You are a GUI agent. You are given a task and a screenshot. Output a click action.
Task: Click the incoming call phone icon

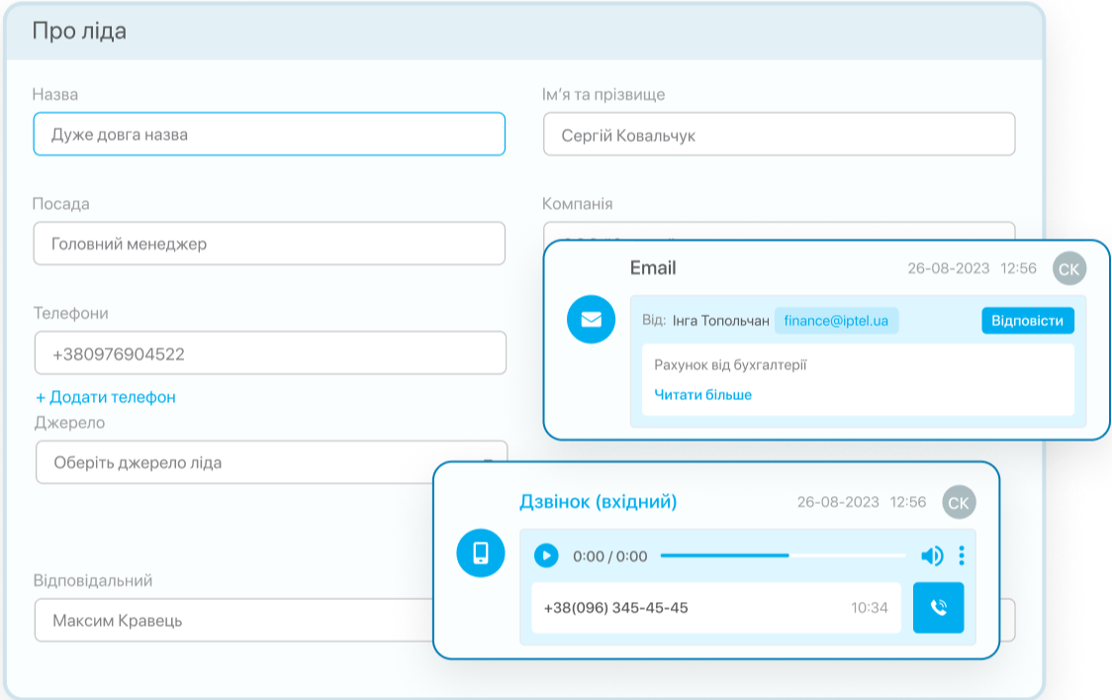point(481,553)
